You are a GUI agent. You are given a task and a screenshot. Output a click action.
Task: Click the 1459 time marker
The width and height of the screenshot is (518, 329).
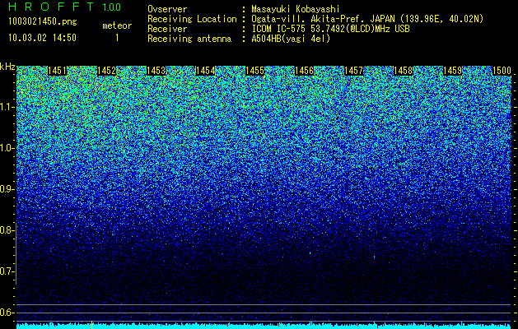[452, 71]
